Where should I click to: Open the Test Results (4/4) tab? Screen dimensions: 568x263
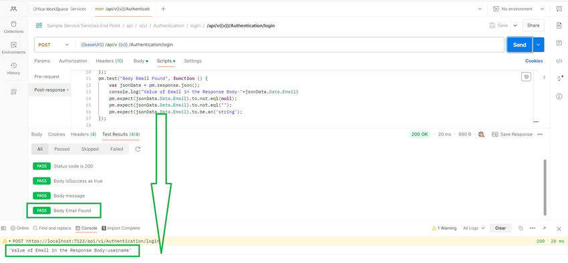(121, 134)
